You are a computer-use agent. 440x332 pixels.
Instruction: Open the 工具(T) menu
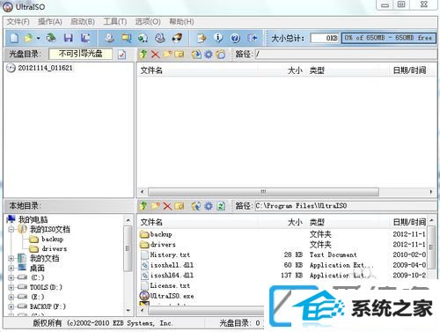(x=115, y=22)
